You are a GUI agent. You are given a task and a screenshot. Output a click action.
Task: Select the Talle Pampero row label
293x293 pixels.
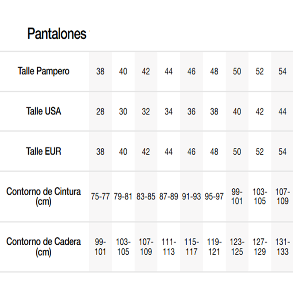[x=43, y=71]
